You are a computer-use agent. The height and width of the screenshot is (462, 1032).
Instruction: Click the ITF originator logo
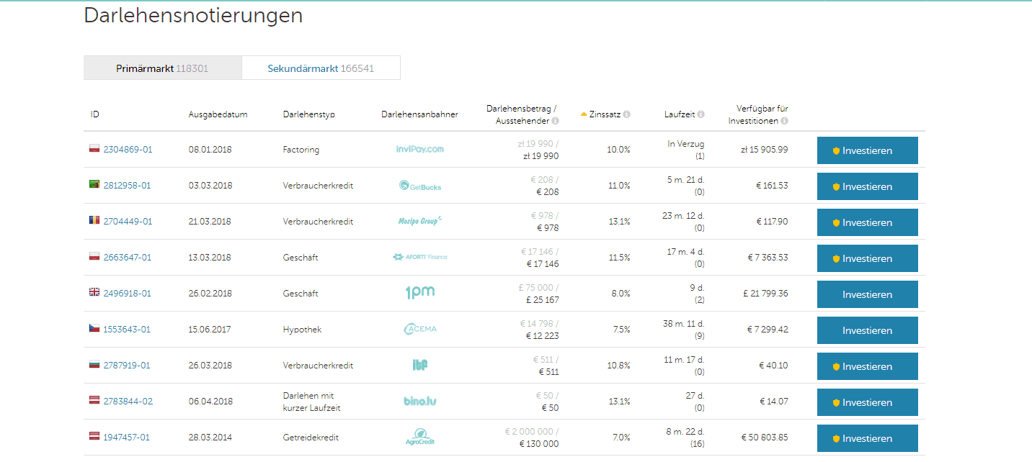[419, 365]
